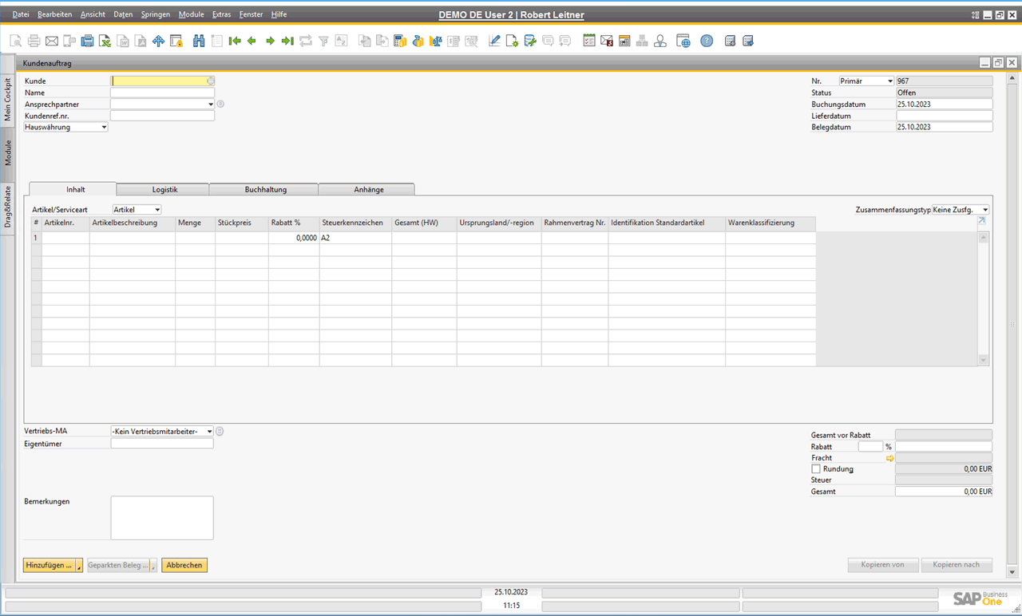Click the web browser globe icon
The height and width of the screenshot is (616, 1022).
683,41
